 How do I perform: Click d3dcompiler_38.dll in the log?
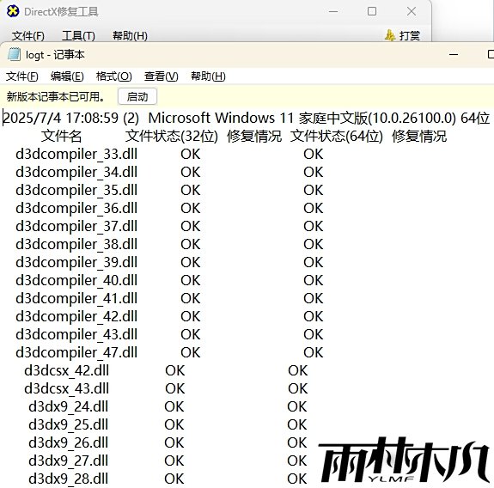[x=76, y=245]
